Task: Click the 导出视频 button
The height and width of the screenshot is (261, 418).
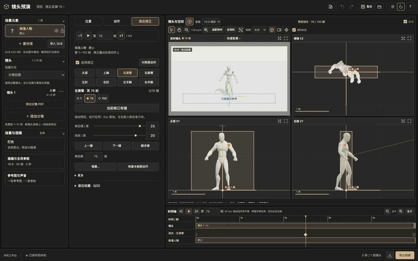Action: 405,255
